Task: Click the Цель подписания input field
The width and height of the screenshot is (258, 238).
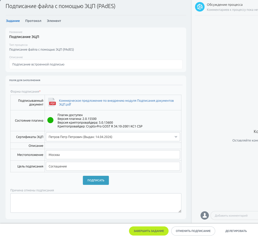Action: point(113,166)
